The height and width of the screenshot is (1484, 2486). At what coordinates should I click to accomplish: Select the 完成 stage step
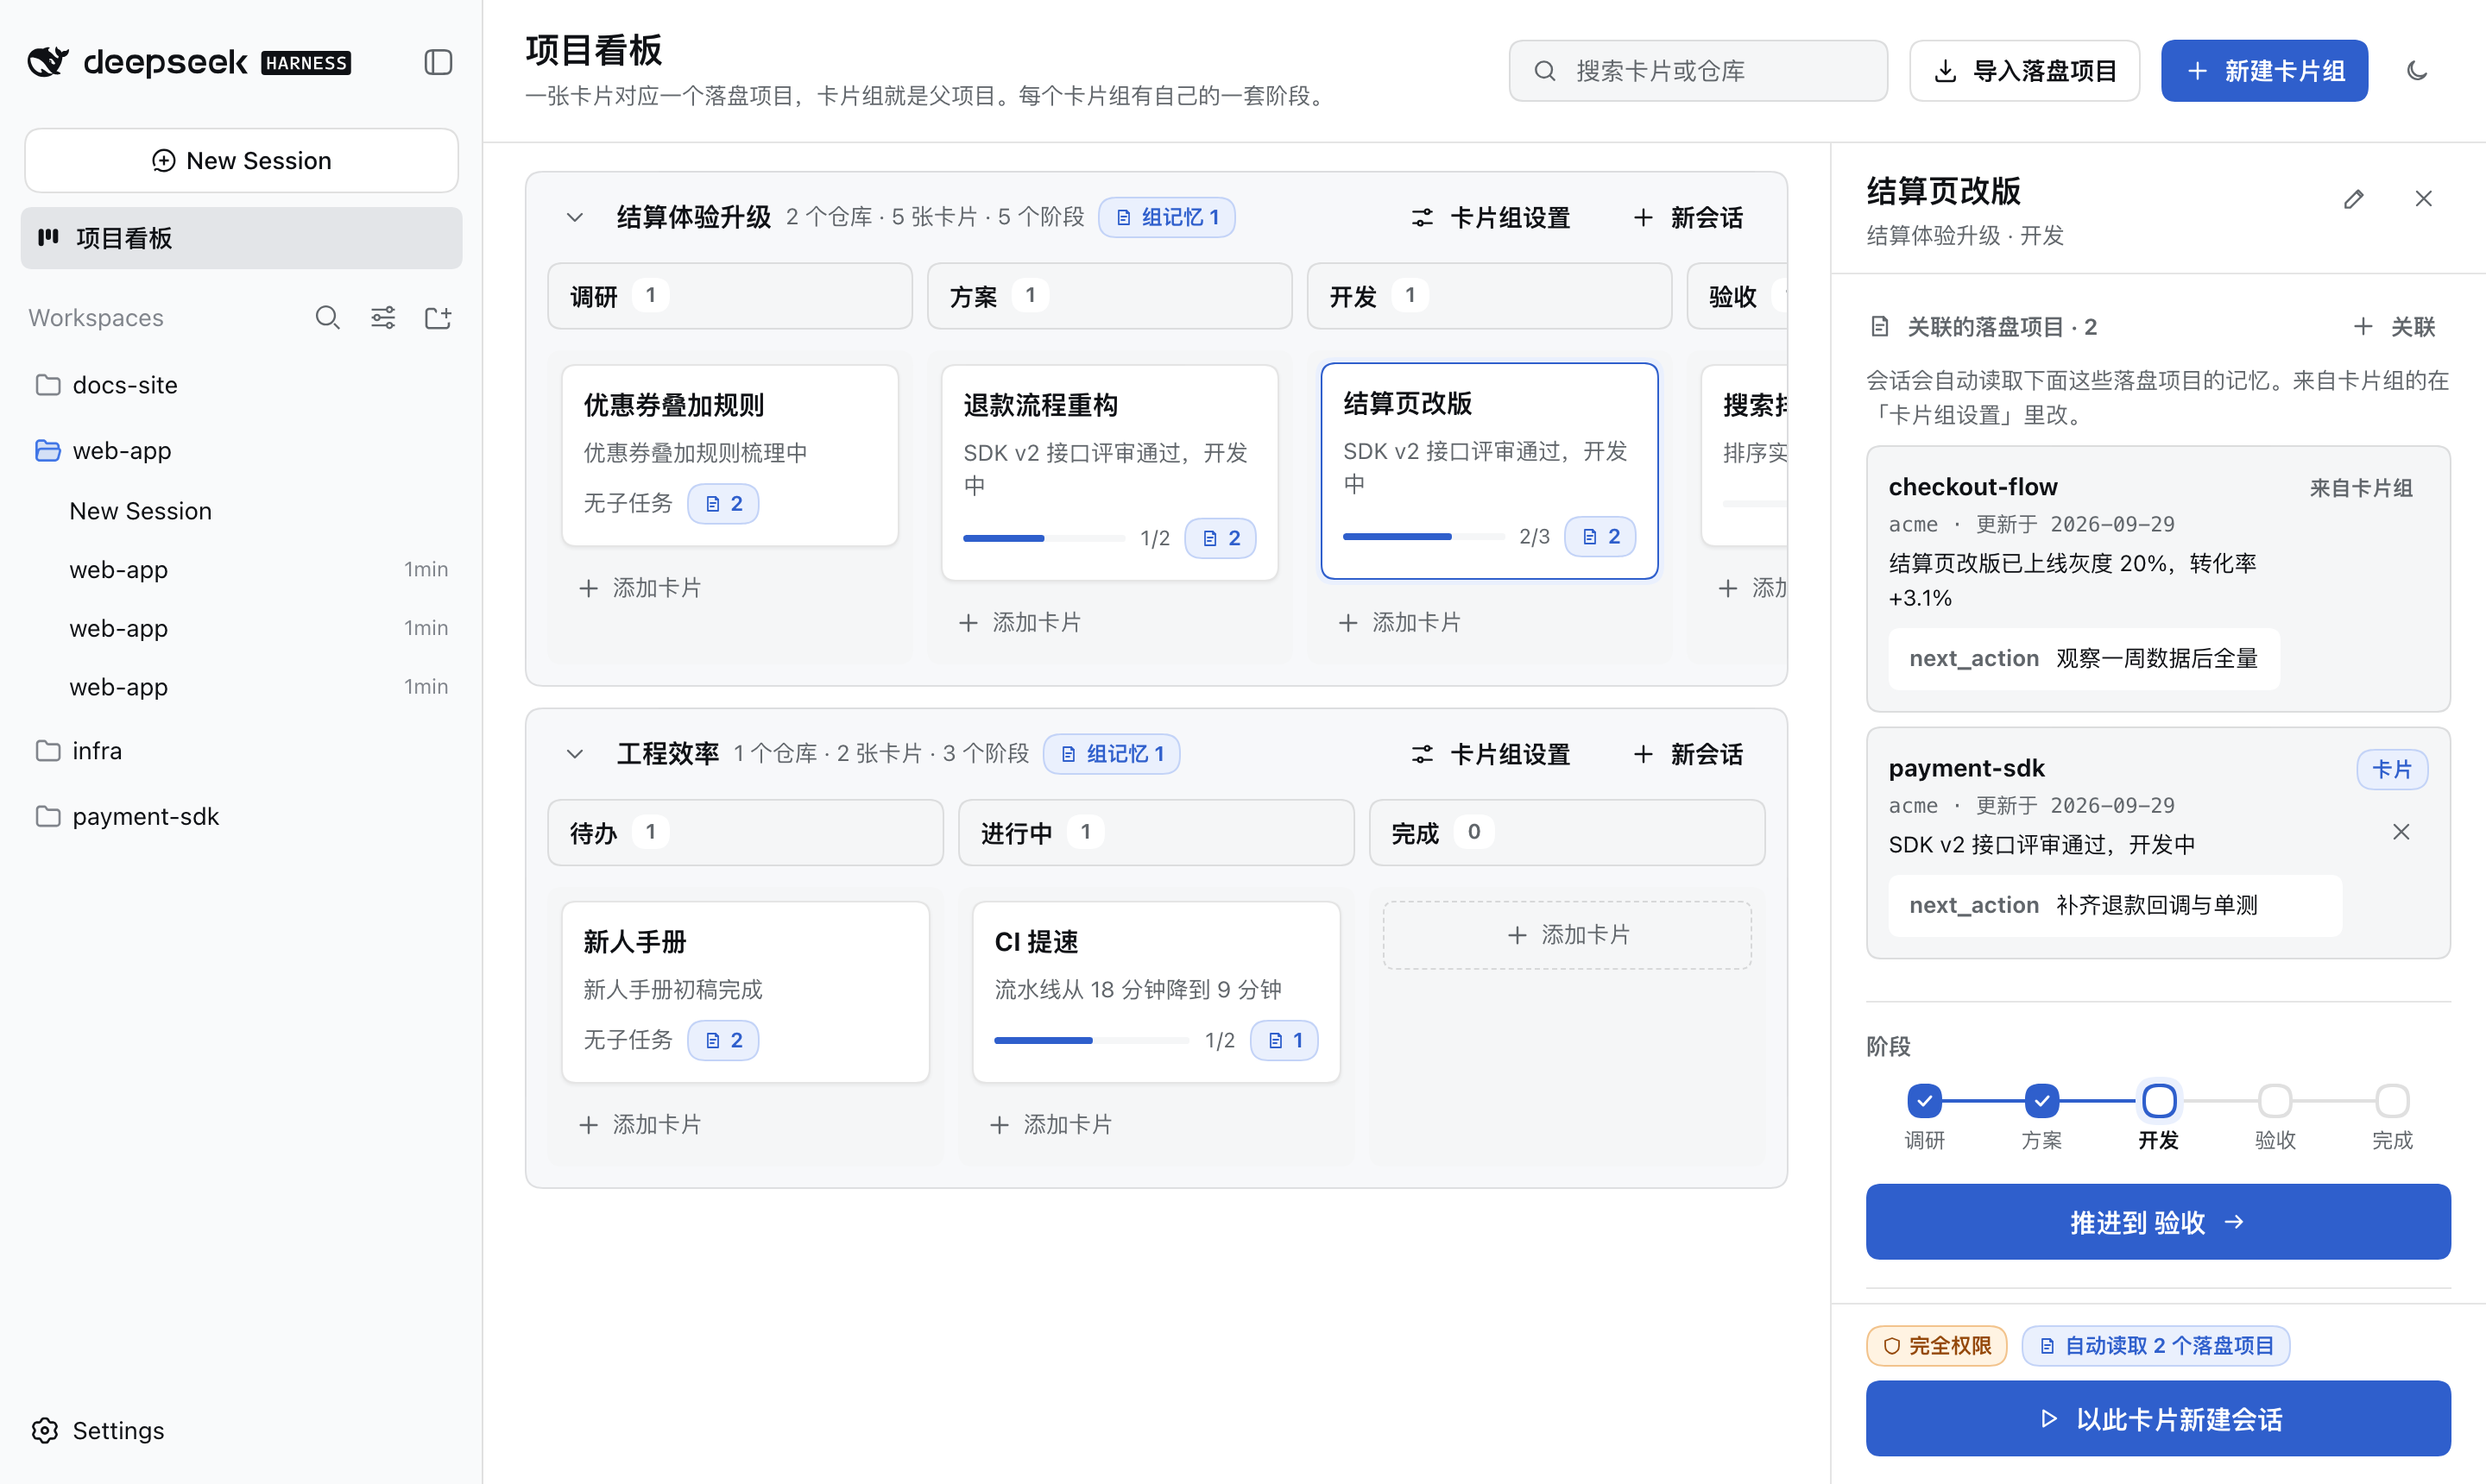2392,1101
